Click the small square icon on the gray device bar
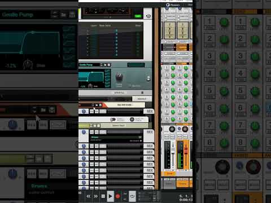Image resolution: width=271 pixels, height=203 pixels. (142, 92)
